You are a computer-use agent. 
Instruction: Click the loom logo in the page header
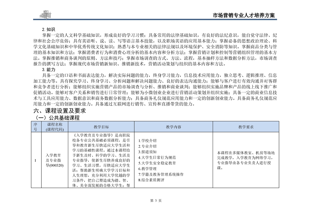[46, 15]
